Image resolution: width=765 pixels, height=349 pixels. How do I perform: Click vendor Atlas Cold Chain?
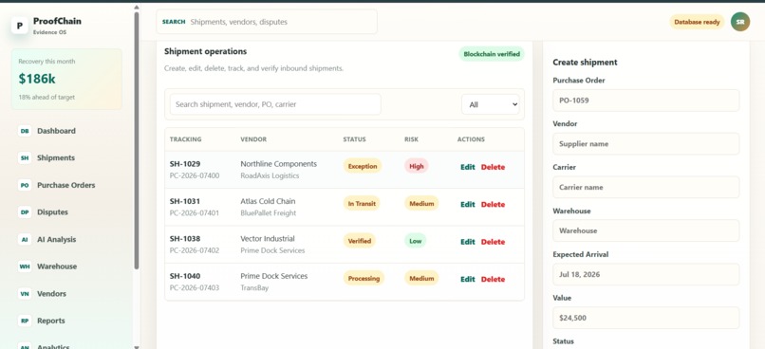tap(268, 201)
